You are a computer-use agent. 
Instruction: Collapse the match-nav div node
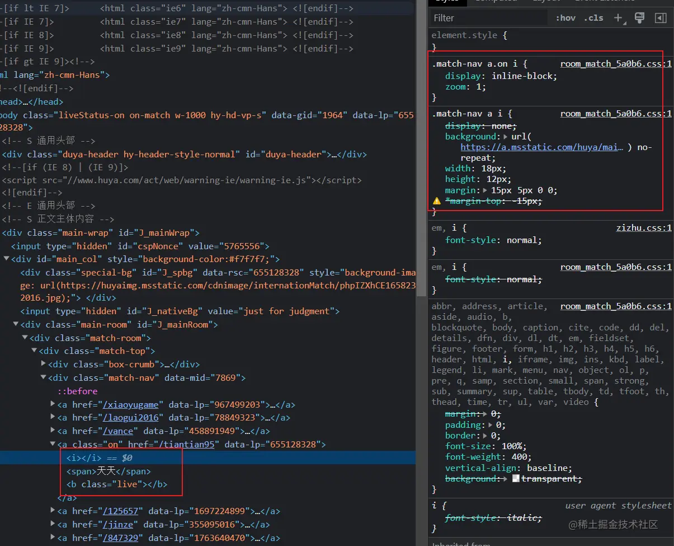(44, 377)
